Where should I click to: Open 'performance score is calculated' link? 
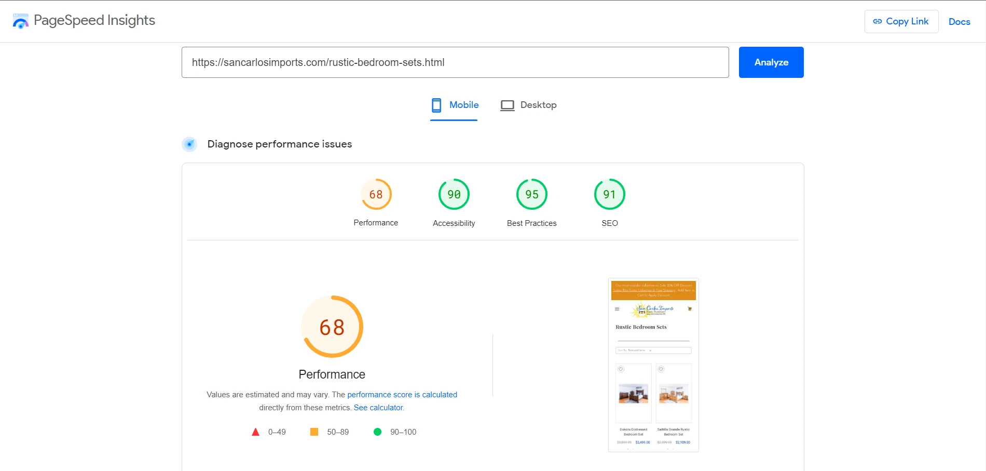pos(402,395)
